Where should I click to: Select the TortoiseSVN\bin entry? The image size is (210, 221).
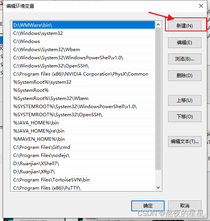(83, 180)
